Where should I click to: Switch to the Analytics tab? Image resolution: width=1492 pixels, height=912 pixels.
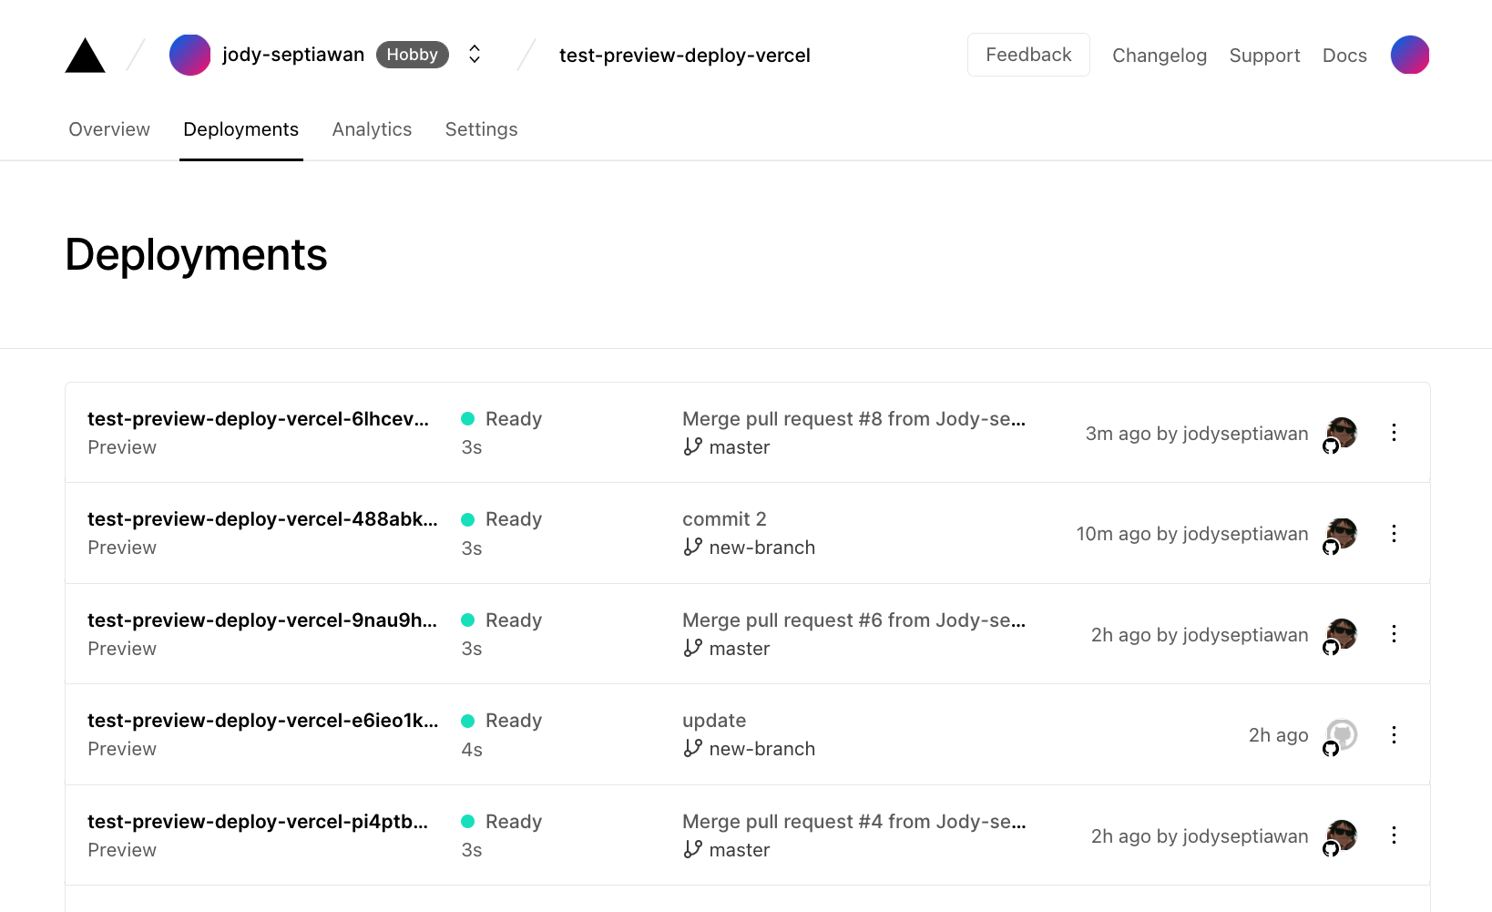coord(372,129)
